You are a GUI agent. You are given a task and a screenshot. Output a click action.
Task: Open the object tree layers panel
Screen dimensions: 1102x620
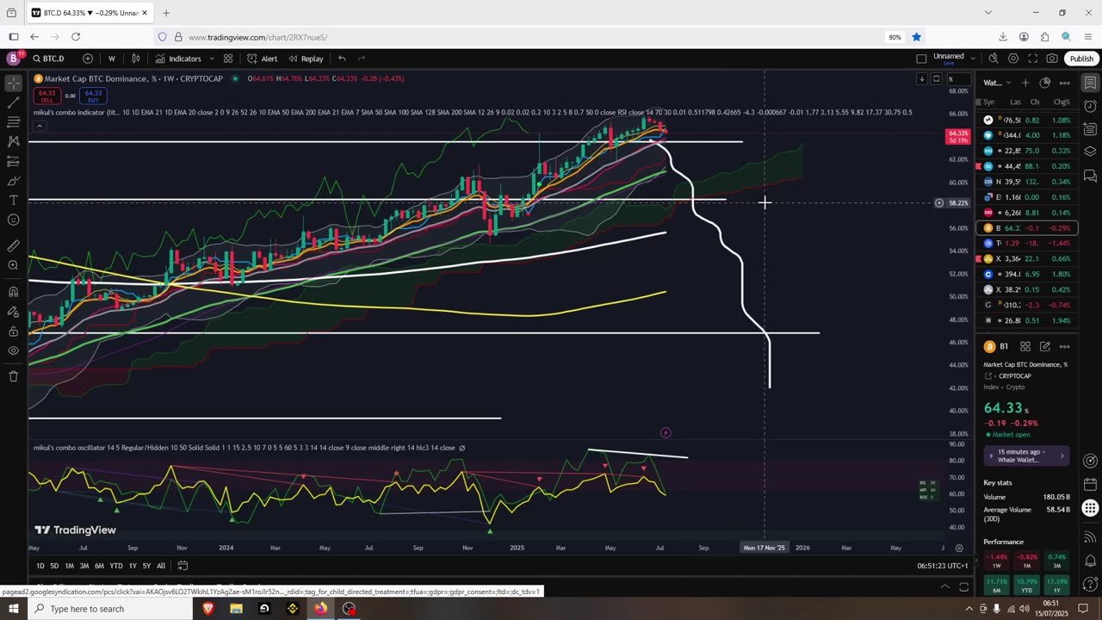pos(1090,152)
